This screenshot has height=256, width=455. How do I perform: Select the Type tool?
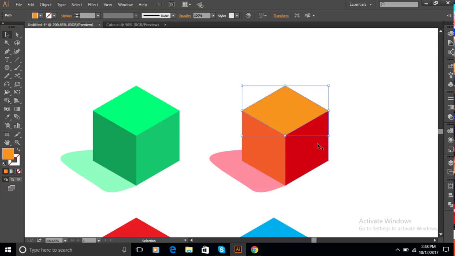point(7,59)
